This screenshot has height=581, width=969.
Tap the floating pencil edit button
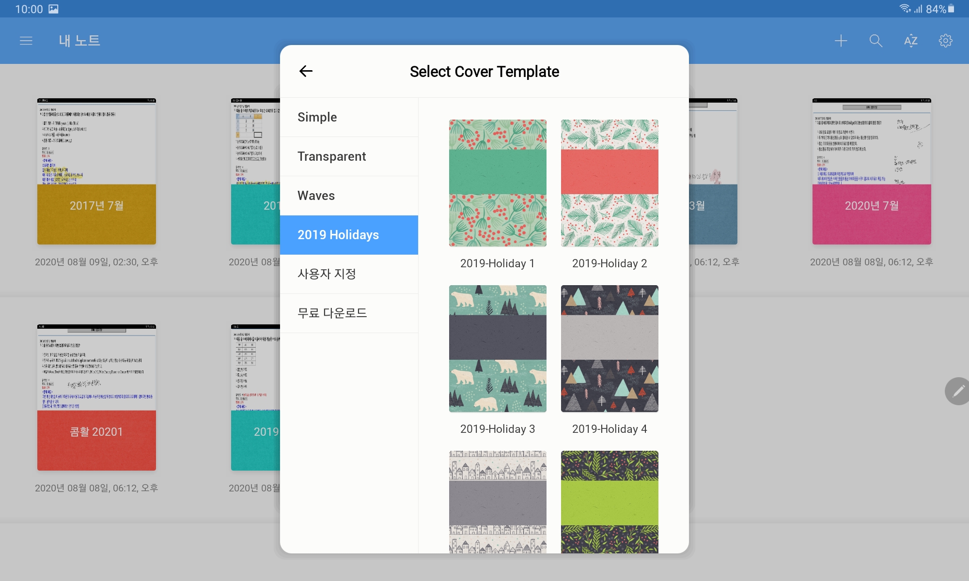click(x=958, y=391)
